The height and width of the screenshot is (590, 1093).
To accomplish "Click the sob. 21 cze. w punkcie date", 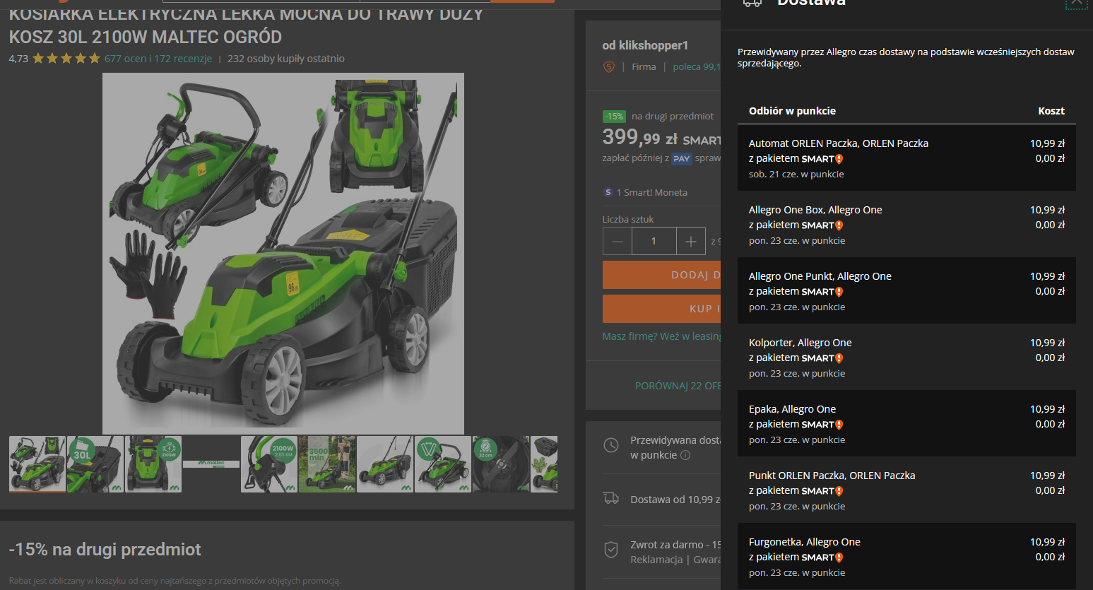I will (x=796, y=175).
